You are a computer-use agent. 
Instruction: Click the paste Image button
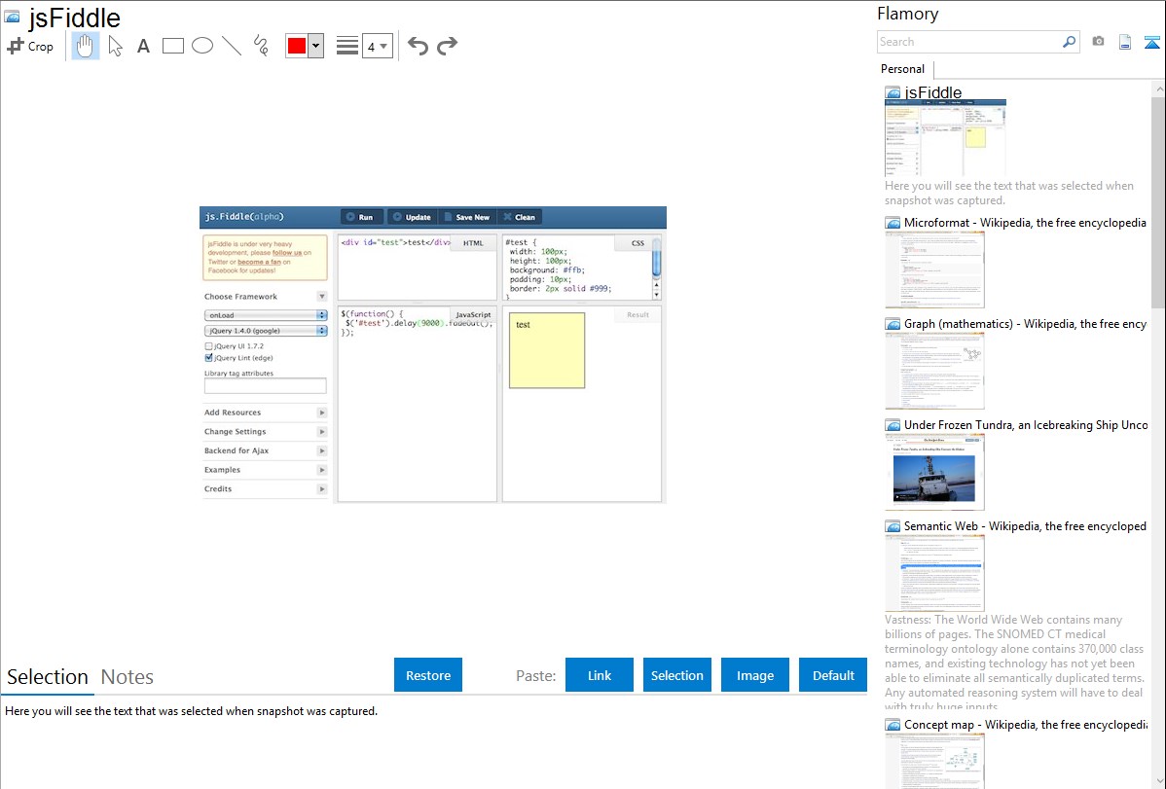click(x=754, y=675)
